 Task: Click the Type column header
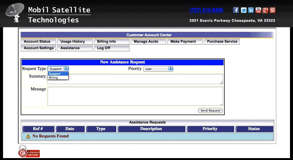pos(101,129)
